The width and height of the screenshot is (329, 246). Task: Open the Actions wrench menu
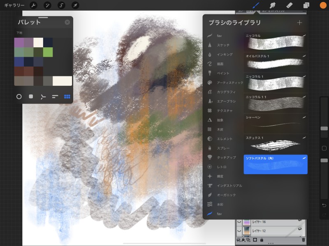pos(33,5)
